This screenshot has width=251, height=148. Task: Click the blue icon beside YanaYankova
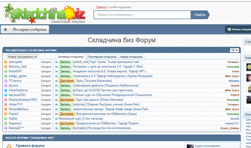coord(5,90)
